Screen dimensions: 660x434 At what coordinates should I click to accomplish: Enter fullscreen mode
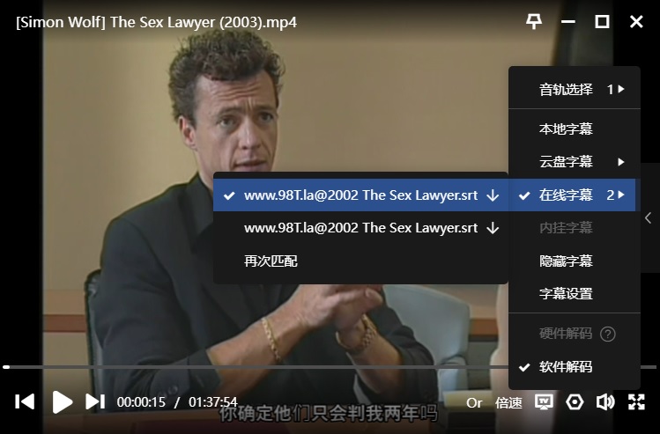coord(636,402)
